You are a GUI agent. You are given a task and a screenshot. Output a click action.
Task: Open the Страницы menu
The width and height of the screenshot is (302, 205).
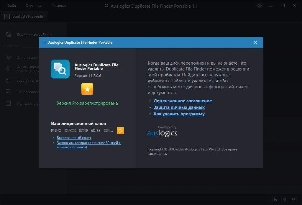[x=34, y=6]
